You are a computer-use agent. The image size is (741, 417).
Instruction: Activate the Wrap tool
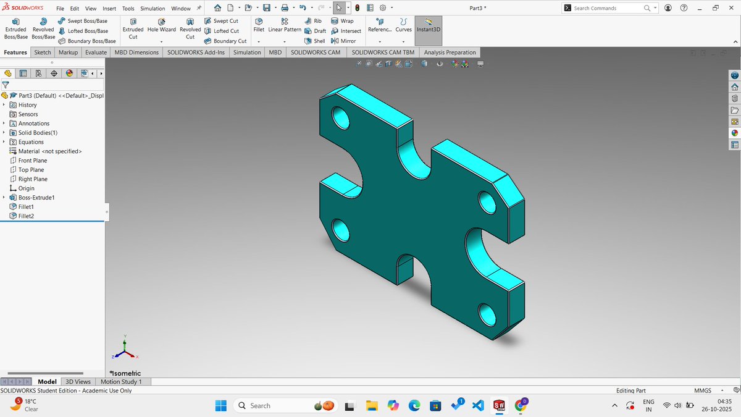coord(342,21)
